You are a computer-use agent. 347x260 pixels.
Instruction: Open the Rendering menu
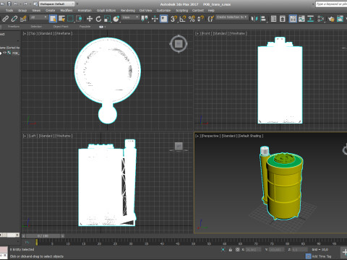click(128, 10)
